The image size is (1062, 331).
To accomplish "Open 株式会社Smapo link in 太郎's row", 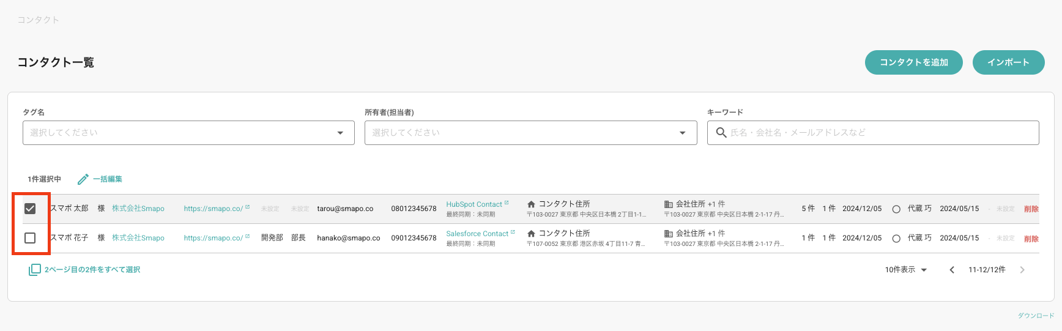I will [138, 209].
